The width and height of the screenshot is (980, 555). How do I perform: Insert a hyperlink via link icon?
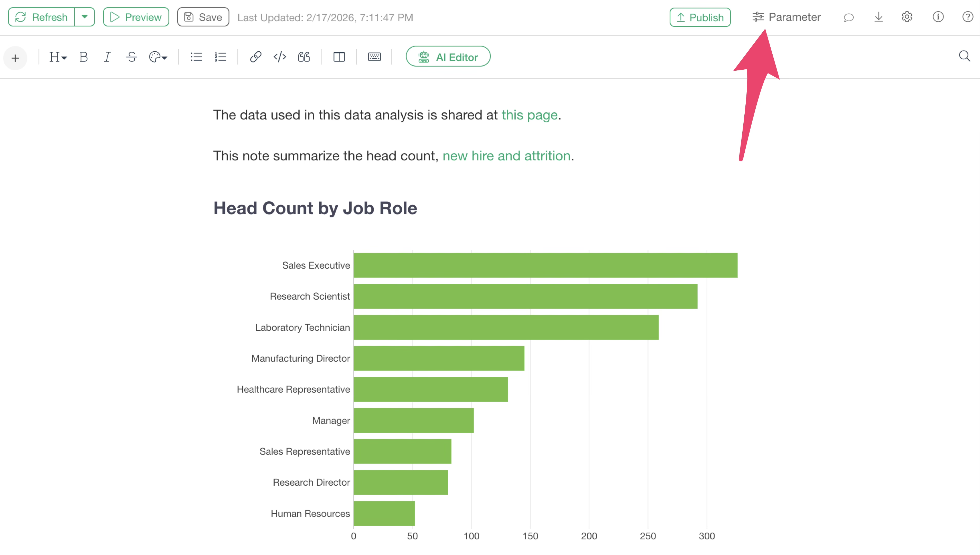click(255, 57)
